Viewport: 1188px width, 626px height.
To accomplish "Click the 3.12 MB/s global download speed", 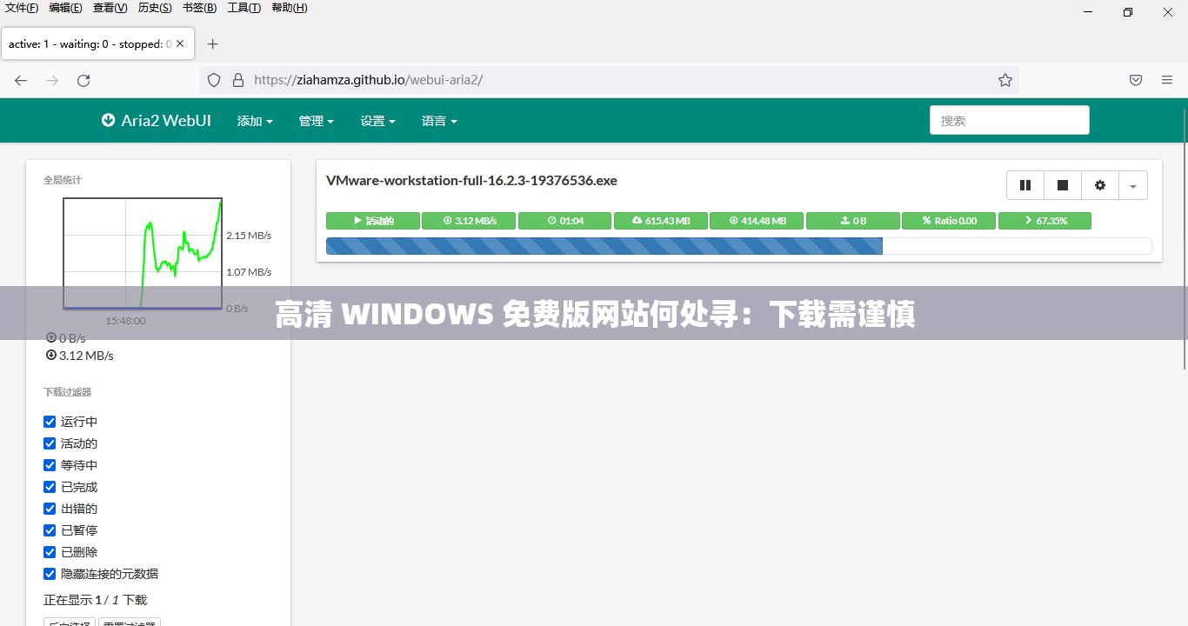I will pos(80,356).
